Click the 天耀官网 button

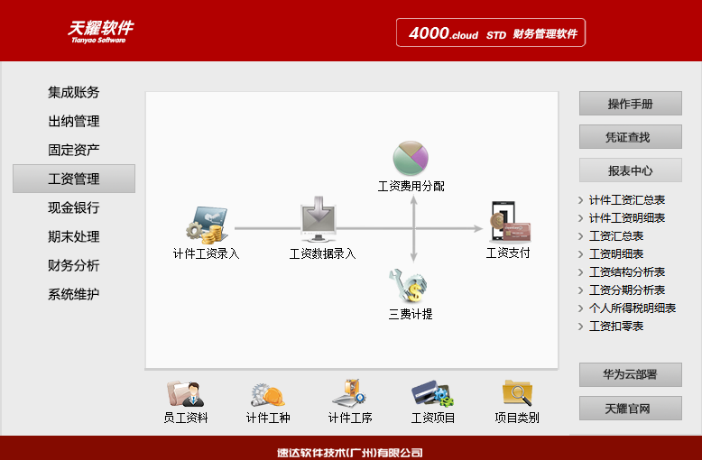click(x=631, y=408)
